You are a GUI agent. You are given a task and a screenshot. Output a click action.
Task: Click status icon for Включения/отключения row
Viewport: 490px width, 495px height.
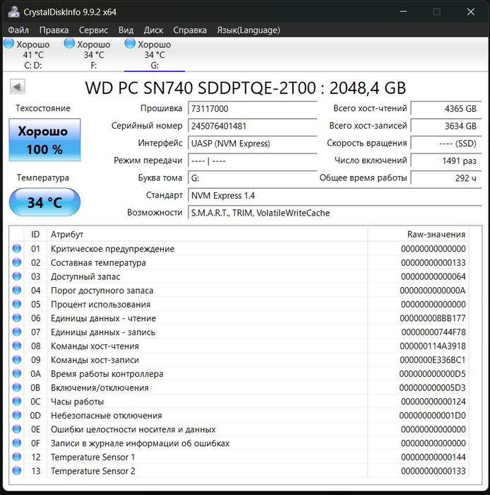tap(17, 388)
